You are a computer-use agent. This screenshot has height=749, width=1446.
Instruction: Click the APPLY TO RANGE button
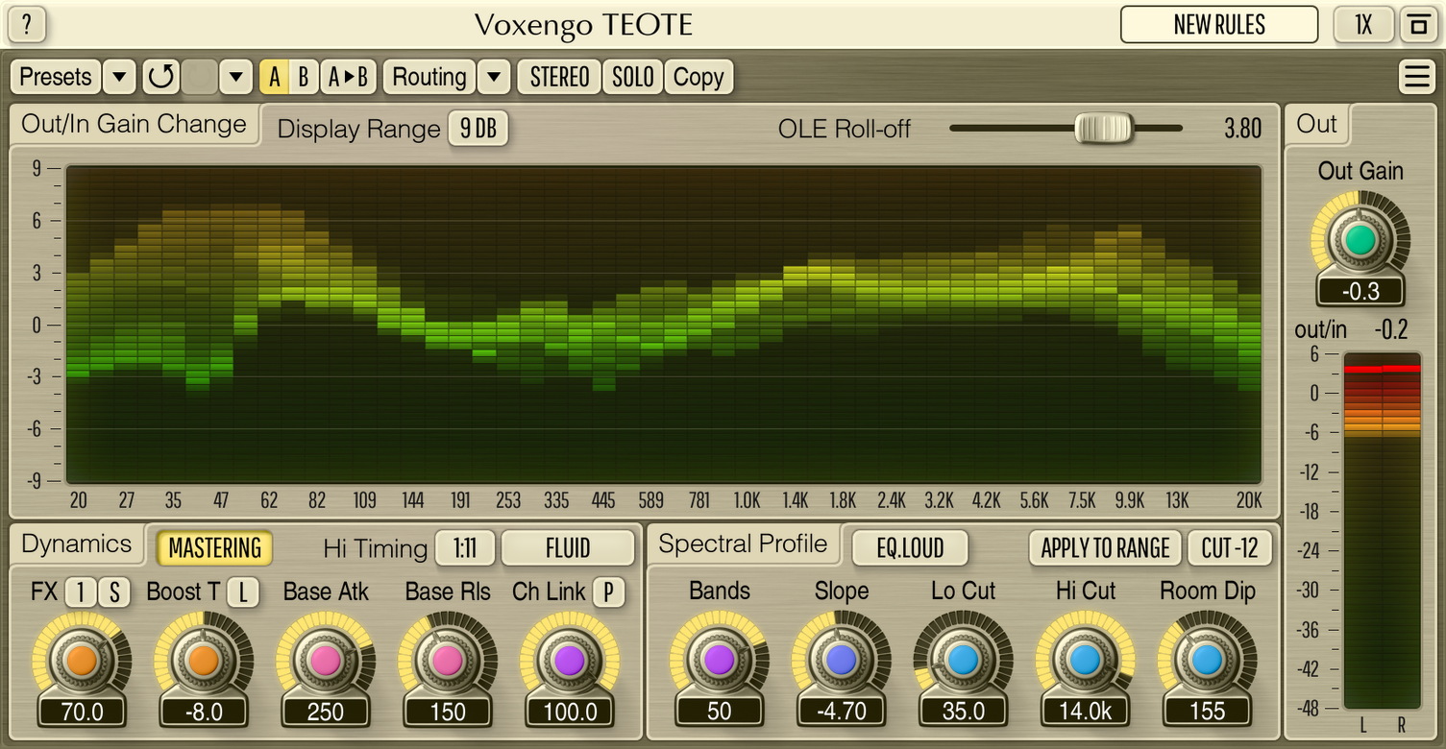click(1105, 548)
